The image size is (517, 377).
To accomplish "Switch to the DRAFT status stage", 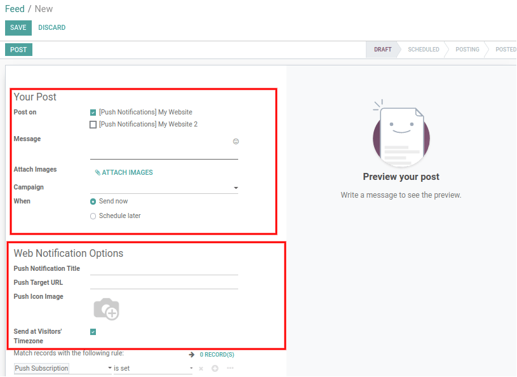I will pos(382,50).
